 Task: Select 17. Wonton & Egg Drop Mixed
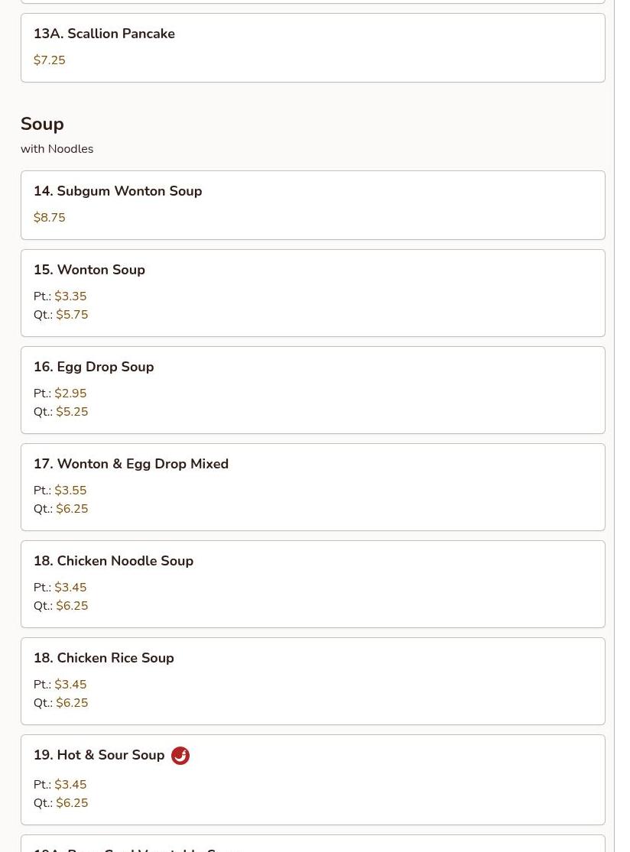[131, 464]
